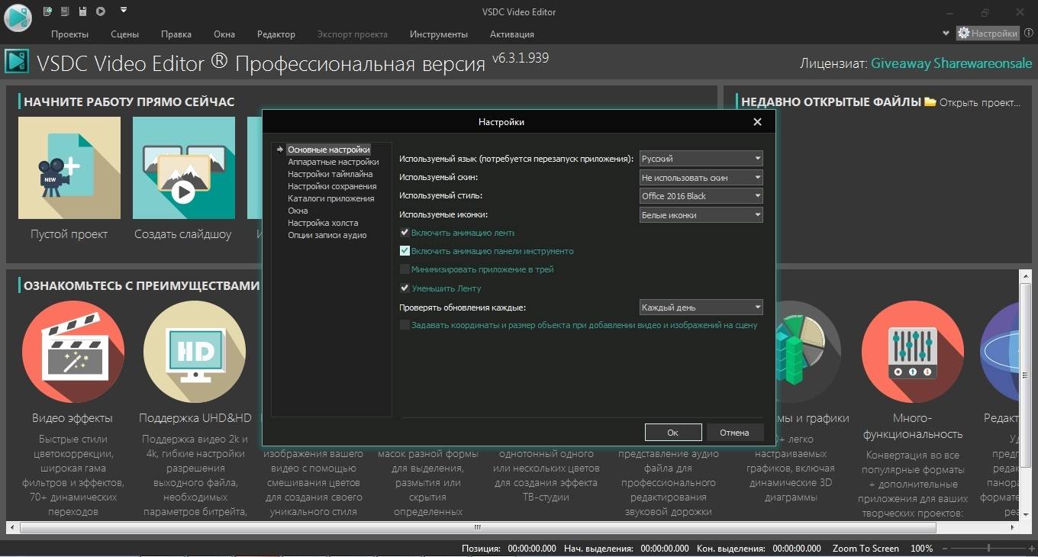Enable Минимизировать приложение в трей checkbox
The width and height of the screenshot is (1038, 557).
click(x=405, y=269)
